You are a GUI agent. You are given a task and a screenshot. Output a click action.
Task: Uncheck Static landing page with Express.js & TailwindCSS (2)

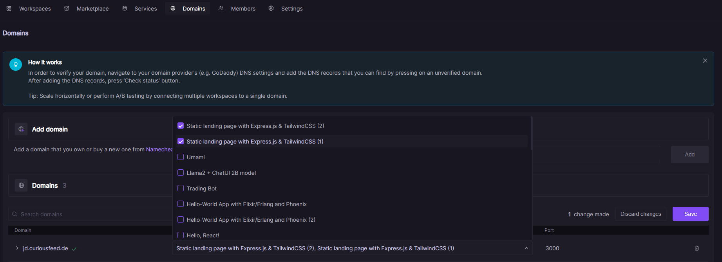[181, 126]
